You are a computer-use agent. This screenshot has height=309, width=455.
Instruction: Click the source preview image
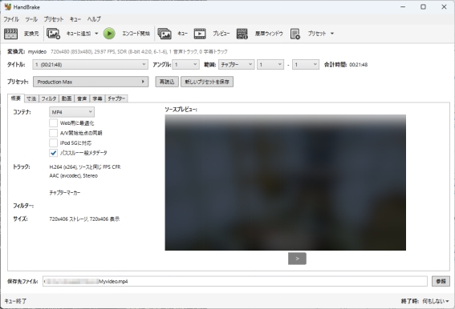coord(285,183)
